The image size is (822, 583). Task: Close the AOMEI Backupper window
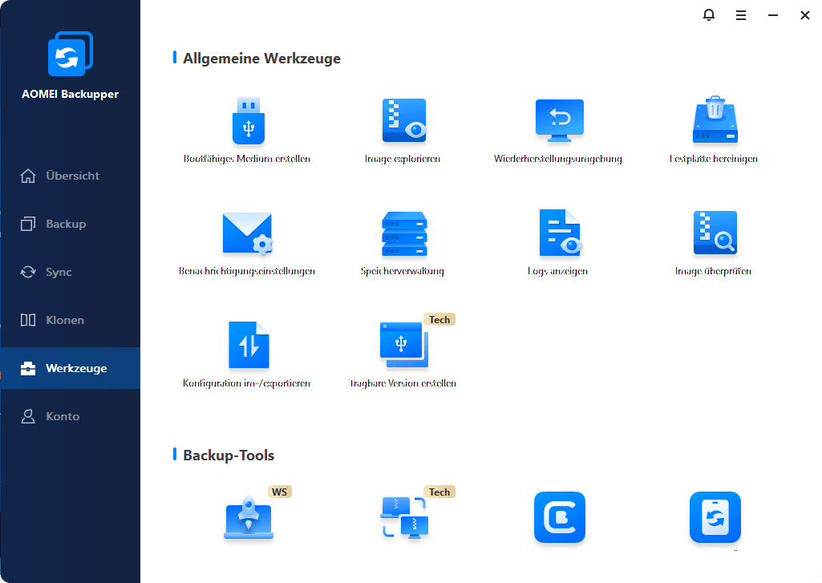(x=805, y=16)
